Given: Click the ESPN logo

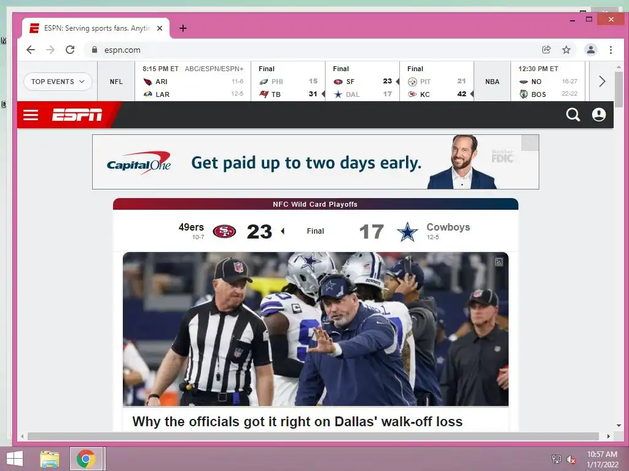Looking at the screenshot, I should coord(77,115).
